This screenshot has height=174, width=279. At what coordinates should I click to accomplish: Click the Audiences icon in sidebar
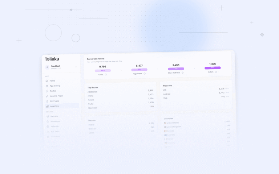coord(48,137)
